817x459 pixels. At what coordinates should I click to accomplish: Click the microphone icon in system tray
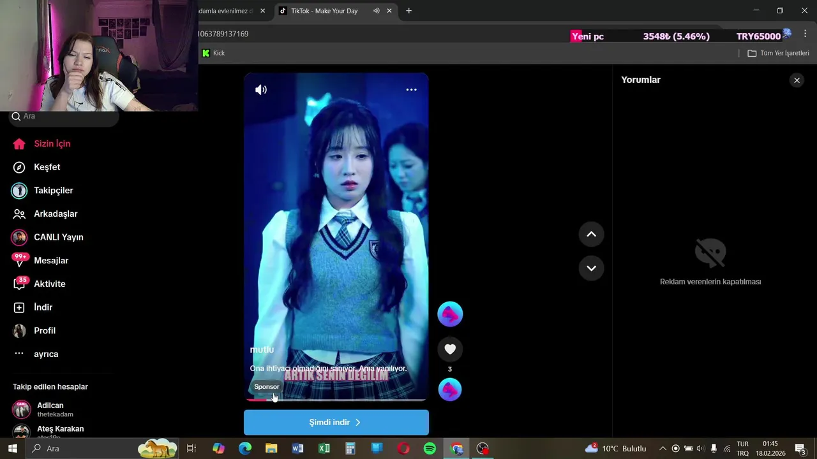coord(714,449)
